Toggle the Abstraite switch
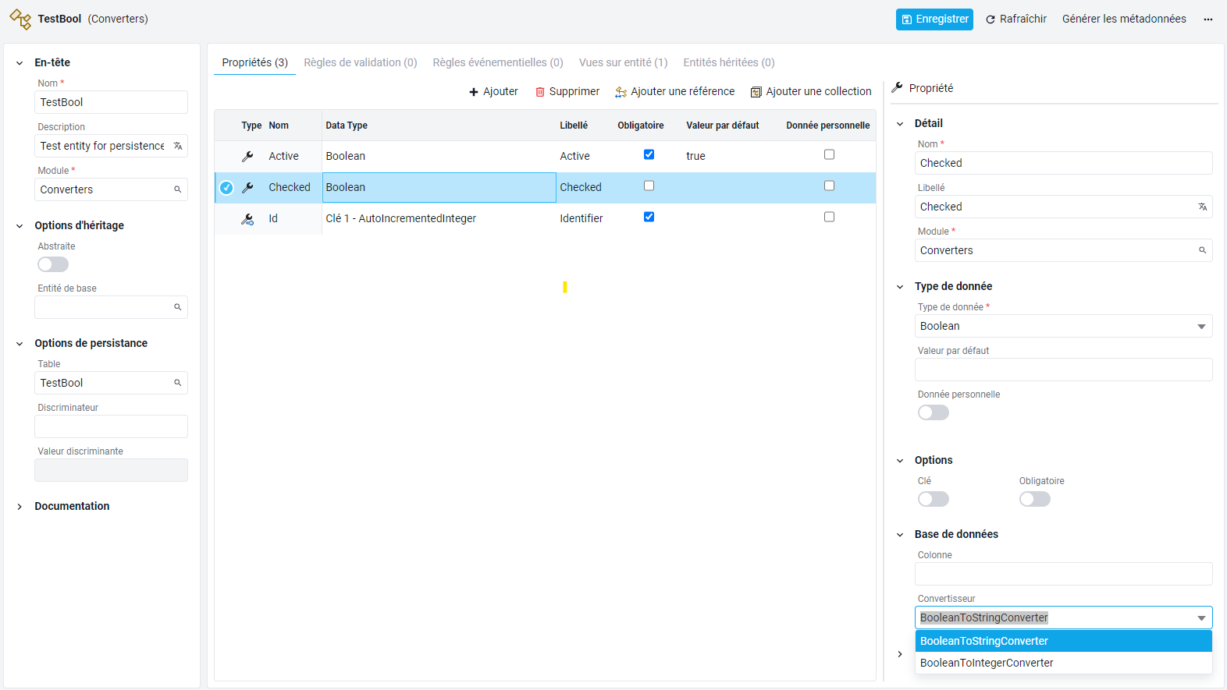This screenshot has height=690, width=1227. (x=53, y=264)
